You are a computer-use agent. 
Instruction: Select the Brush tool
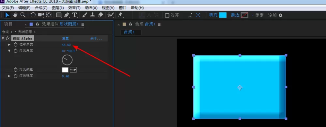(x=85, y=15)
